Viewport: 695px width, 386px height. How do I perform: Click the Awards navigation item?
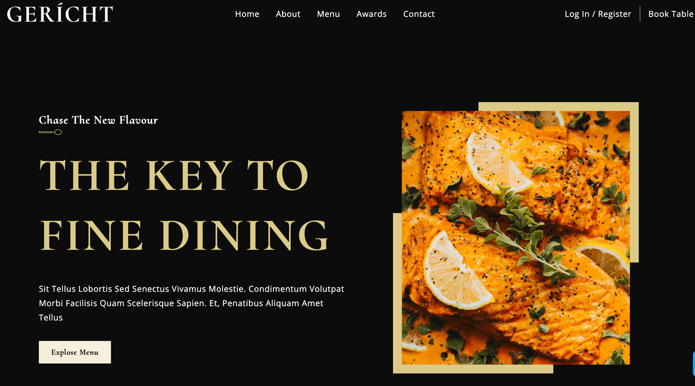(372, 14)
